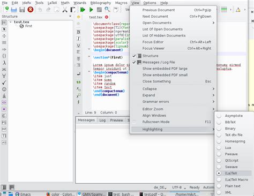Open viewer with magnifier icon

click(107, 10)
